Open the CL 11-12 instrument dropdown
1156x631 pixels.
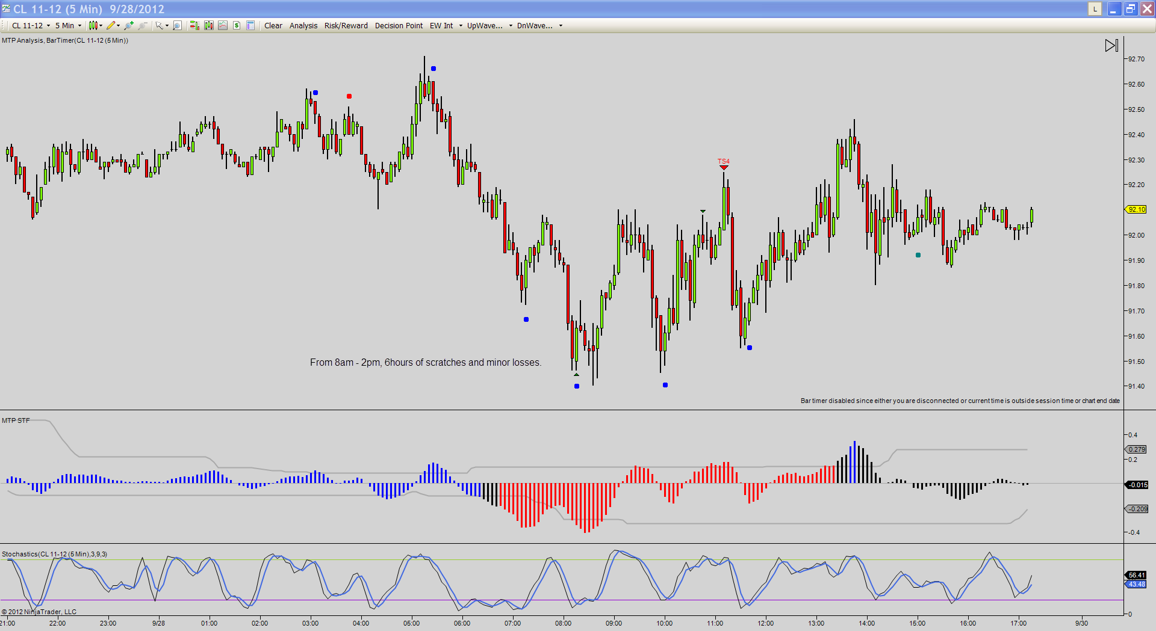31,25
